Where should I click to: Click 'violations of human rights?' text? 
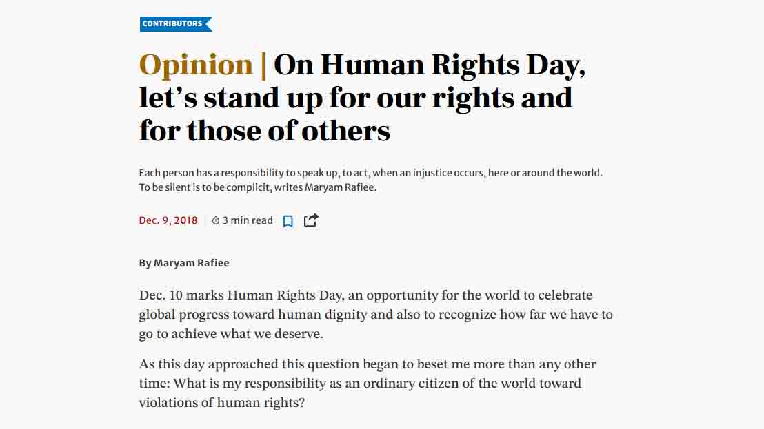click(222, 403)
